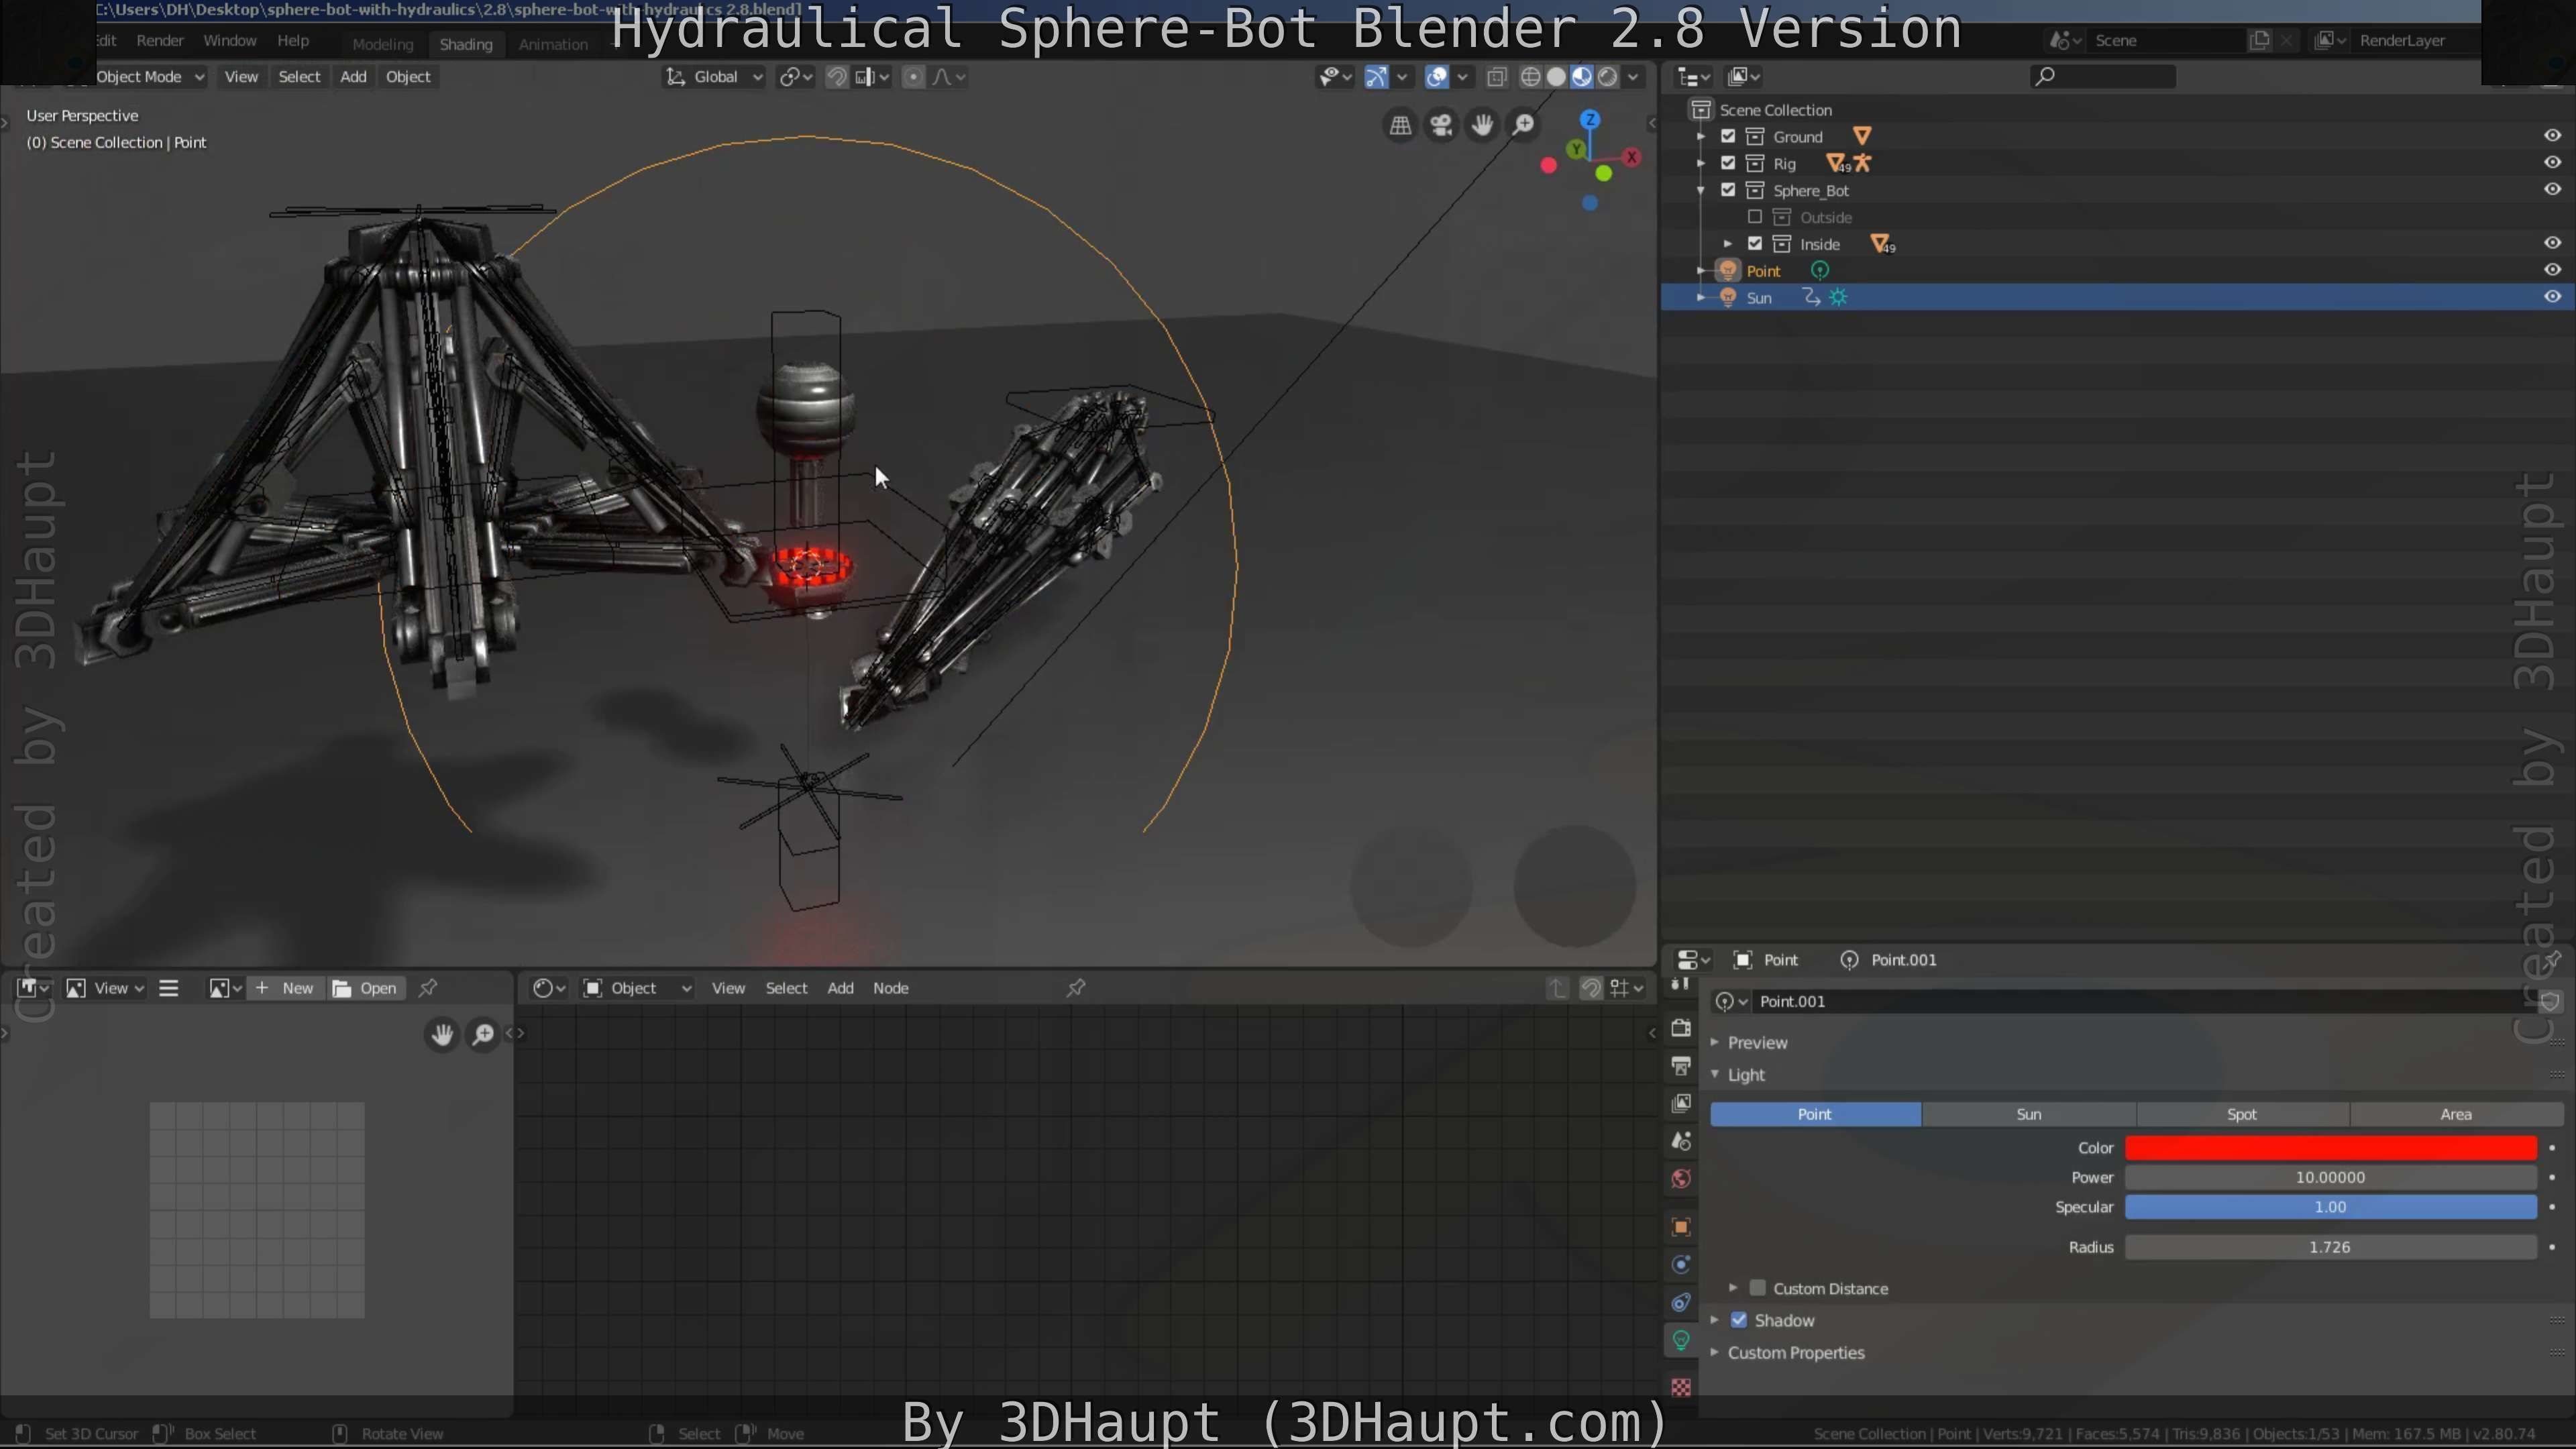Uncheck the Ground collection checkbox
Viewport: 2576px width, 1449px height.
pos(1728,136)
